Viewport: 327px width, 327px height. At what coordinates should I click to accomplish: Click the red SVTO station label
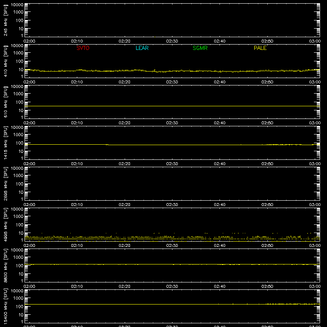point(83,48)
